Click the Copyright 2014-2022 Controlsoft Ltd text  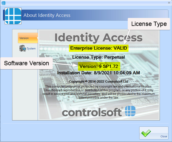pos(98,81)
